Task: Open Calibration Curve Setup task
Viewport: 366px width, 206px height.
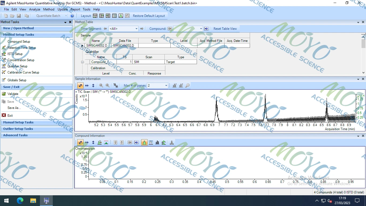Action: 23,72
